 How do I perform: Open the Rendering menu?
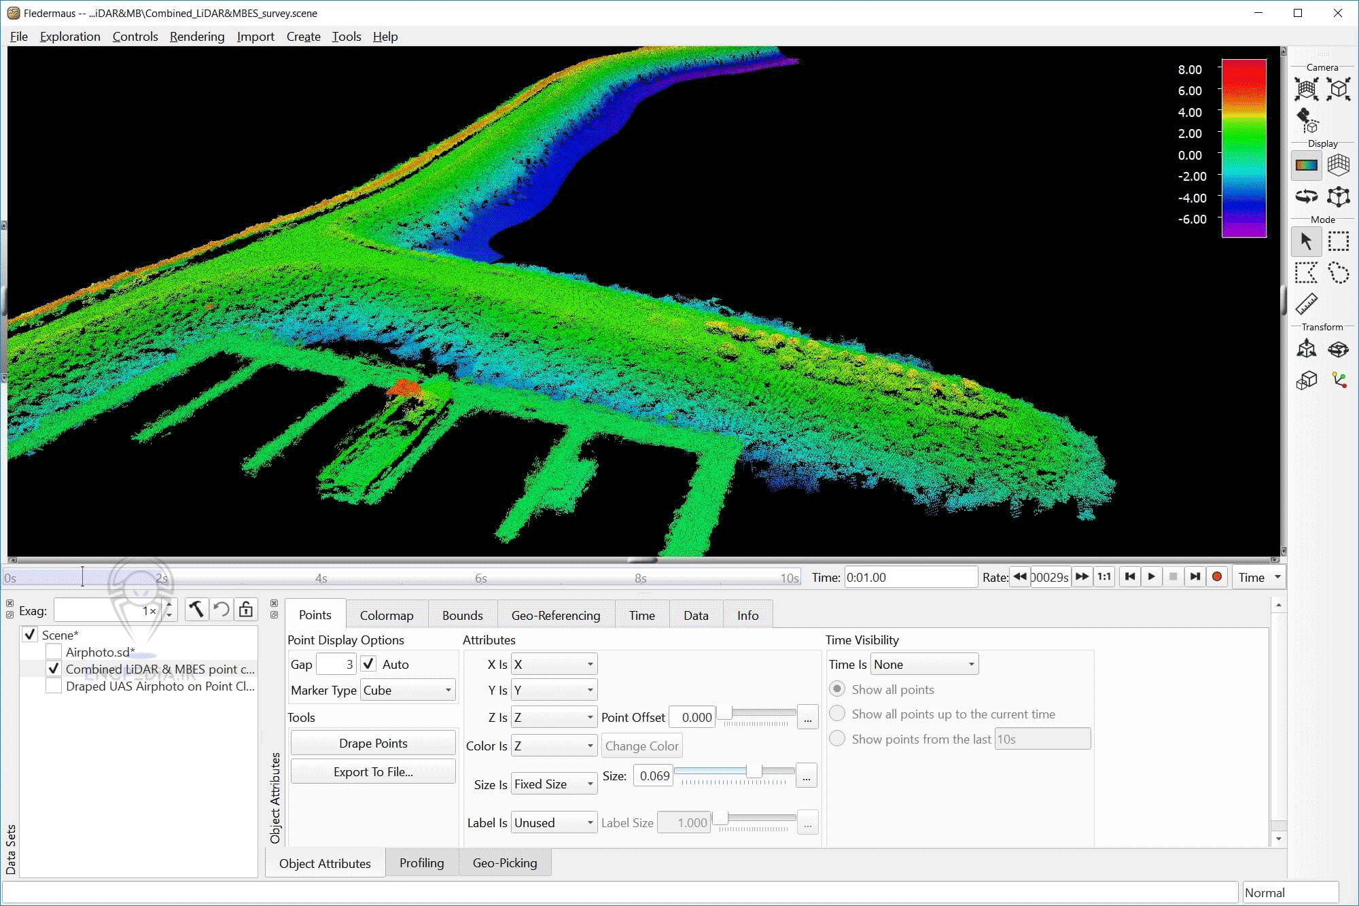coord(197,37)
